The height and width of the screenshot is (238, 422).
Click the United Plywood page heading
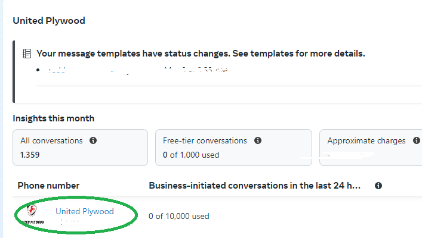(x=49, y=21)
